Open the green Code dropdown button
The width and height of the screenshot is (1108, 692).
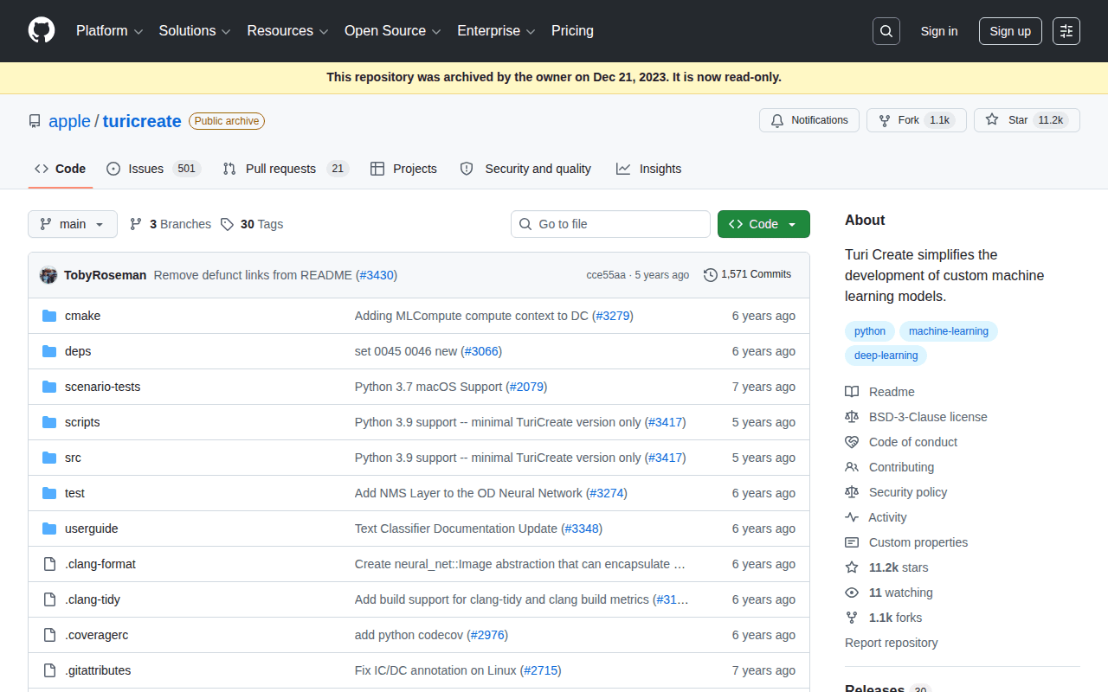tap(763, 224)
